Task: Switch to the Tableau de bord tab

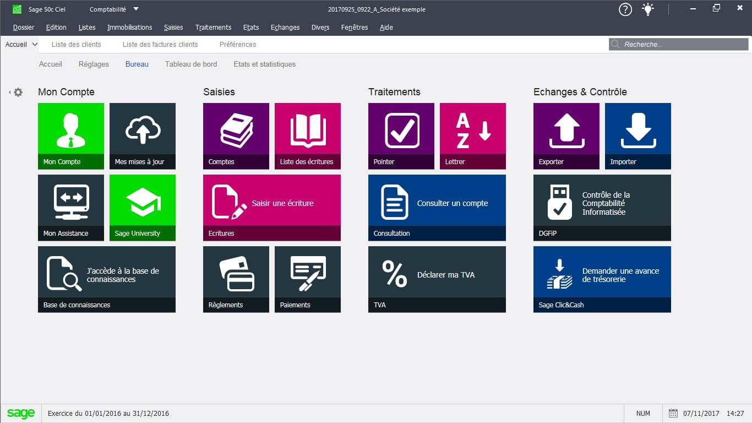Action: [190, 64]
